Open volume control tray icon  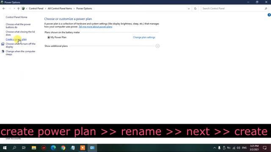(238, 148)
